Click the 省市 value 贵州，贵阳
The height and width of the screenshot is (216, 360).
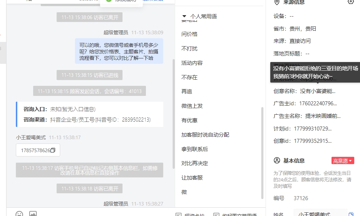click(303, 29)
